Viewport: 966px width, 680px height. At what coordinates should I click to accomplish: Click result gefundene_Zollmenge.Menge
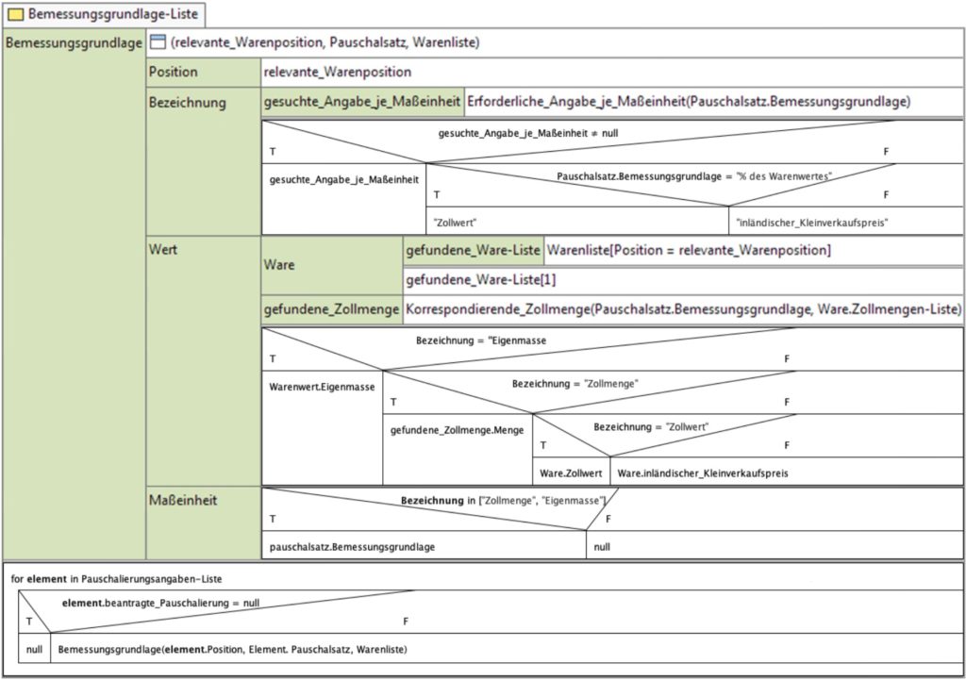pos(458,430)
